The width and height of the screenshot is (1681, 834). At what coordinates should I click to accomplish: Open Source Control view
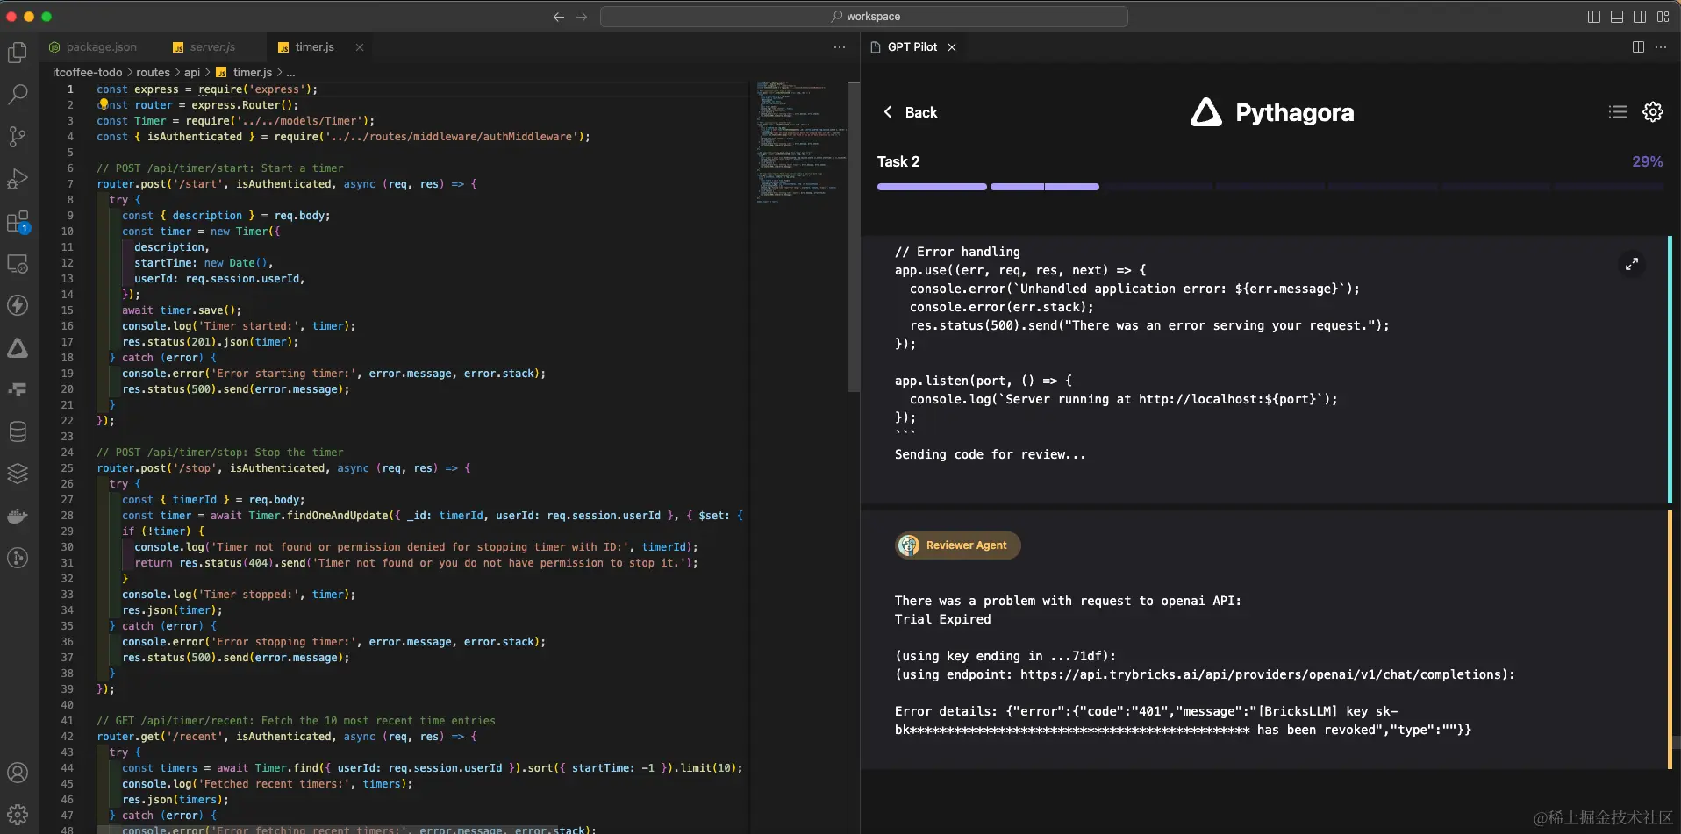[x=18, y=137]
